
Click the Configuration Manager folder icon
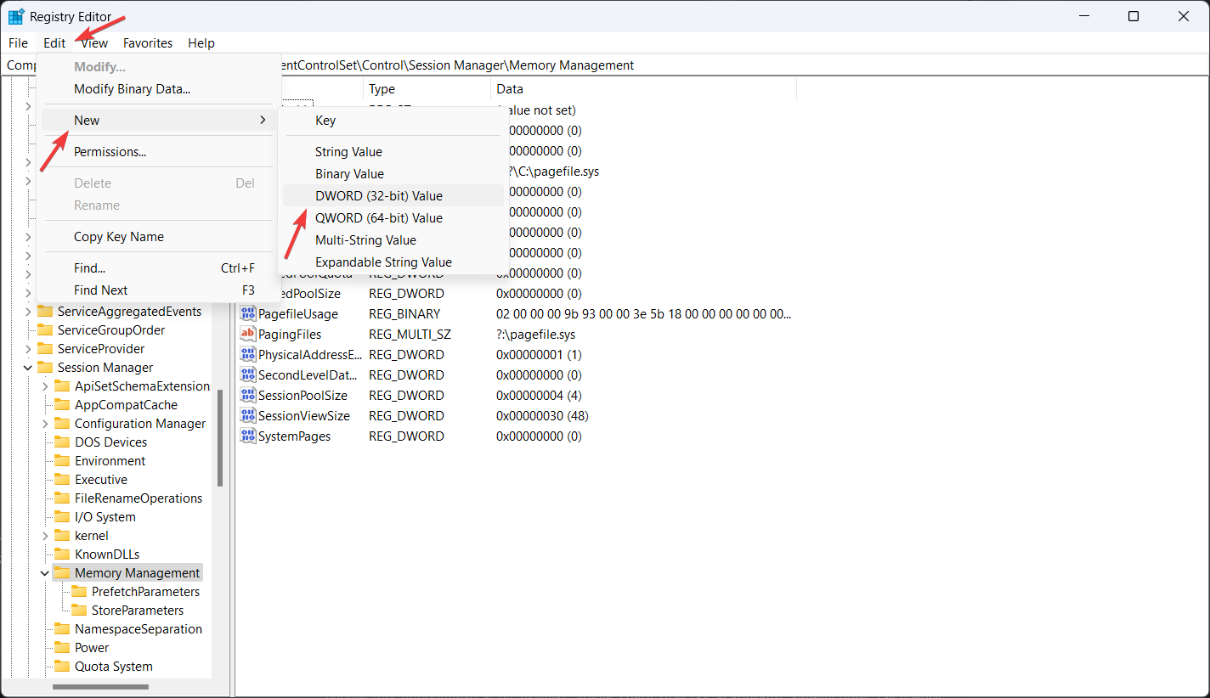pos(61,424)
